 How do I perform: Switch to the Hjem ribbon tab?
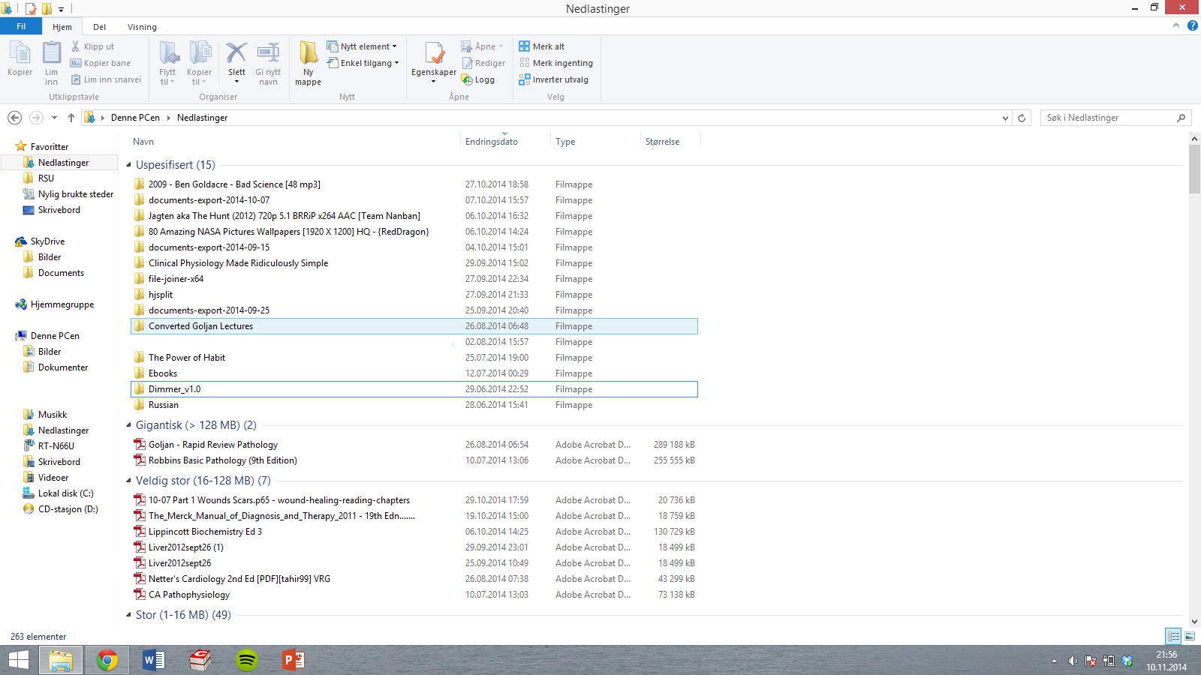[x=62, y=27]
